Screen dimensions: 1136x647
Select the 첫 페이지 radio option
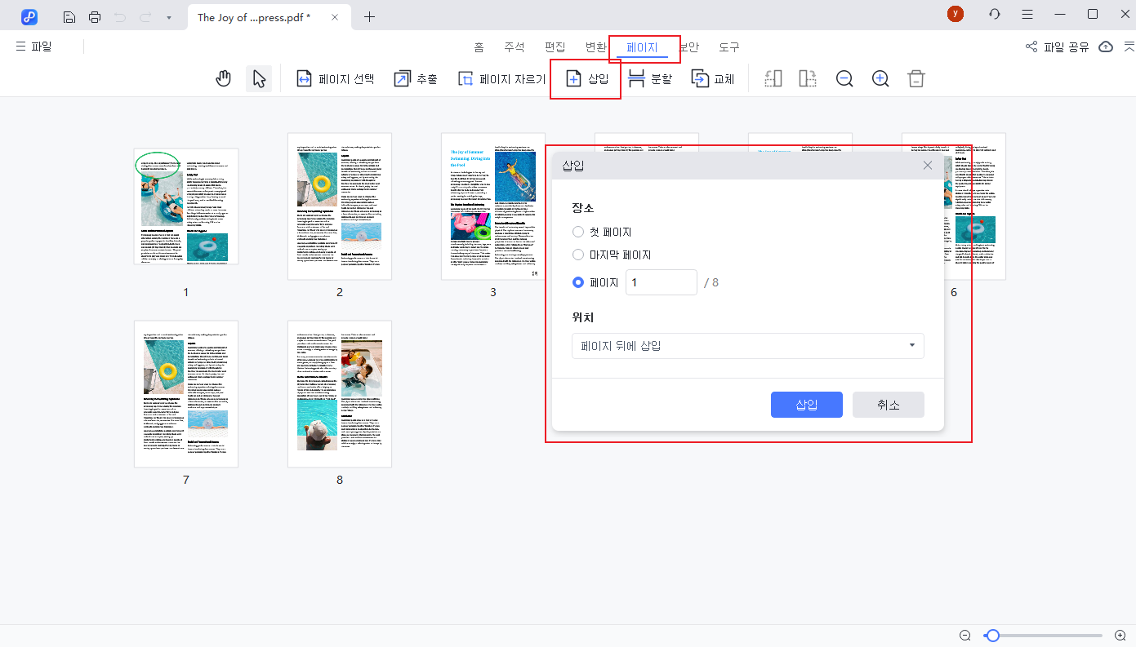[578, 233]
